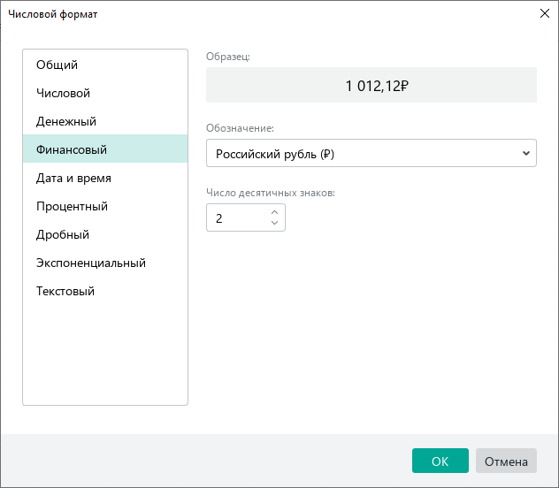Click the chevron arrow of the currency combo box
This screenshot has height=488, width=559.
click(526, 153)
